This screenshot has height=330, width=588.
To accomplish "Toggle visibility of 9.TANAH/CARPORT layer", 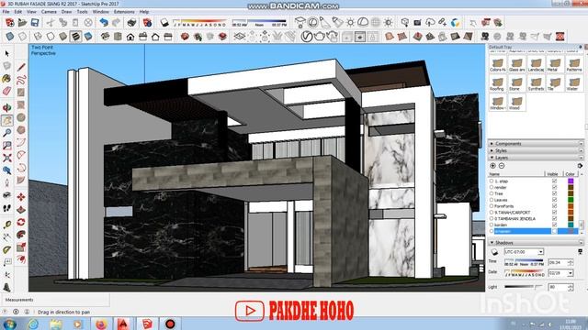I will pyautogui.click(x=554, y=212).
